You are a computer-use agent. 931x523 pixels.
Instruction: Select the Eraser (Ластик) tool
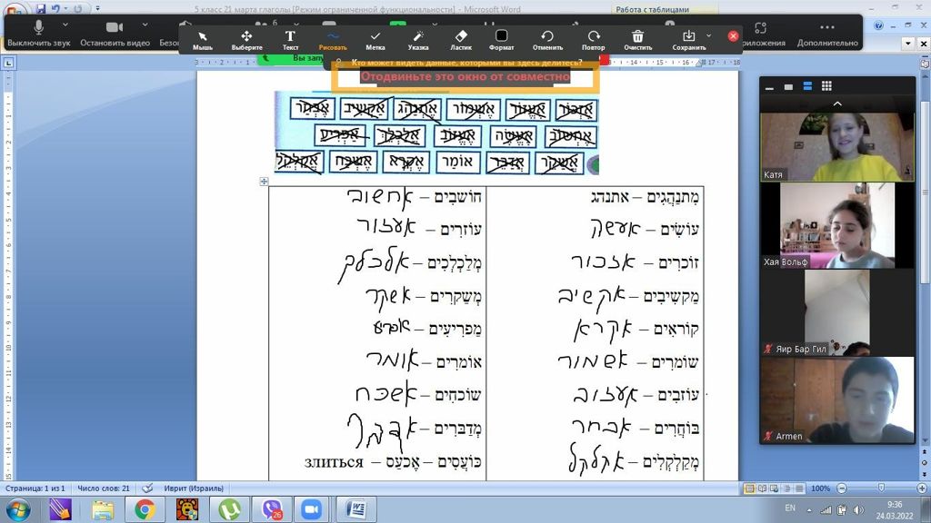point(461,40)
